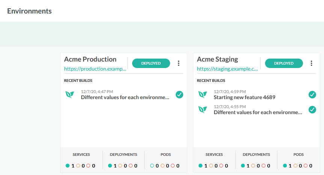
Task: Open the staging.example URL link
Action: pos(227,69)
